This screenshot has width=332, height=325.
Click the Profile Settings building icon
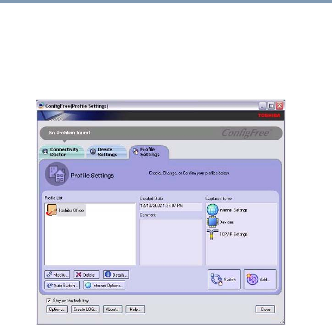pyautogui.click(x=57, y=174)
